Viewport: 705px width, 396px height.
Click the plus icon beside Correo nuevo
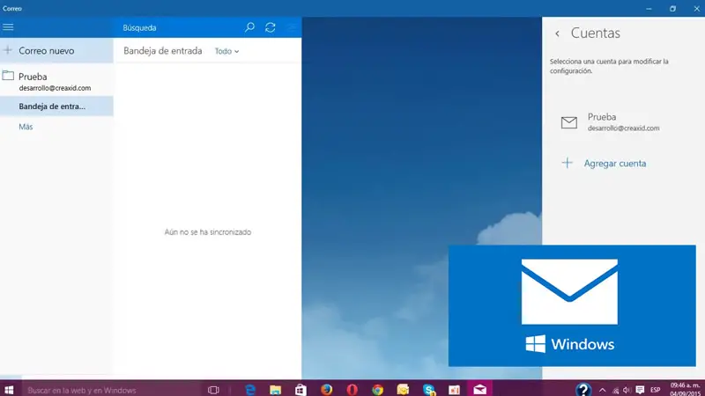pos(8,50)
